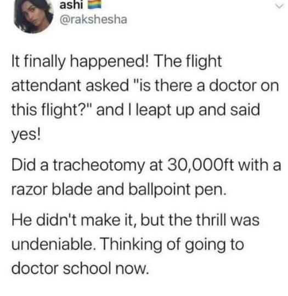Click the word 'ballpoint' in the tweet
The height and width of the screenshot is (296, 288).
pos(159,190)
